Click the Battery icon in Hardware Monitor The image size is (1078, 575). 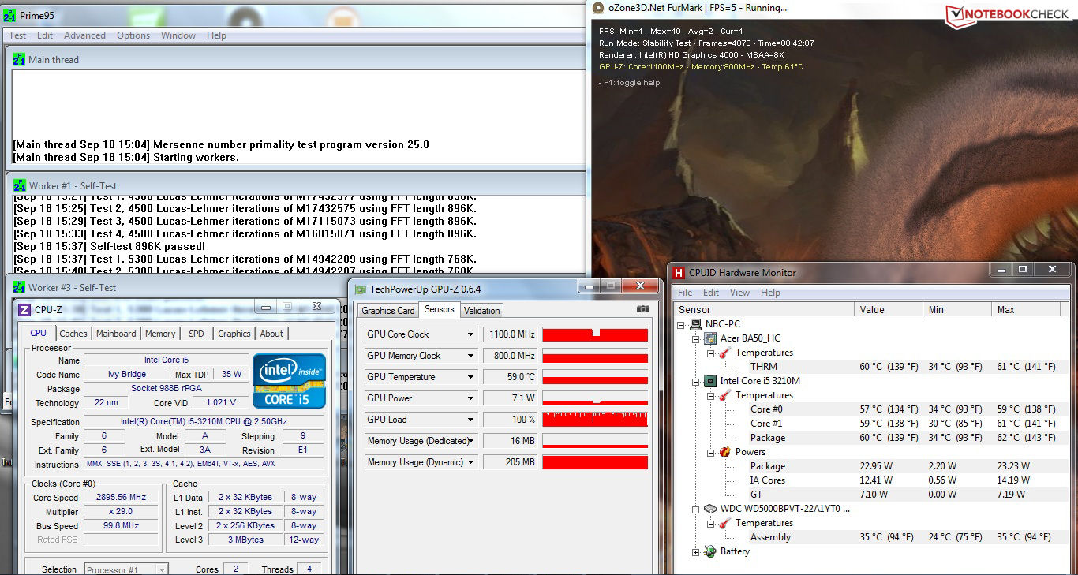710,551
